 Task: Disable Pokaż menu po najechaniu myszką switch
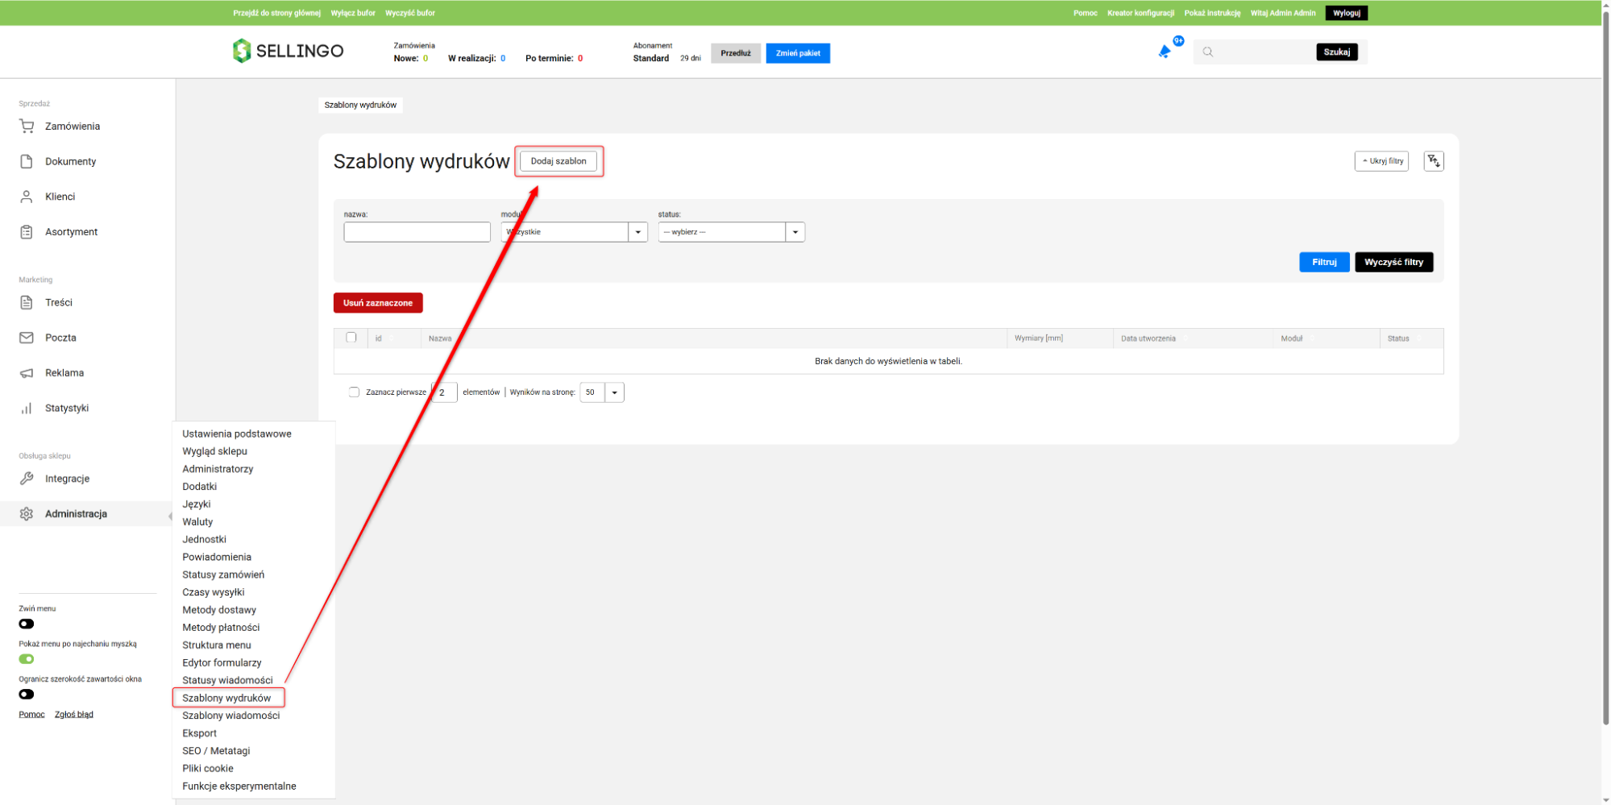(x=27, y=659)
